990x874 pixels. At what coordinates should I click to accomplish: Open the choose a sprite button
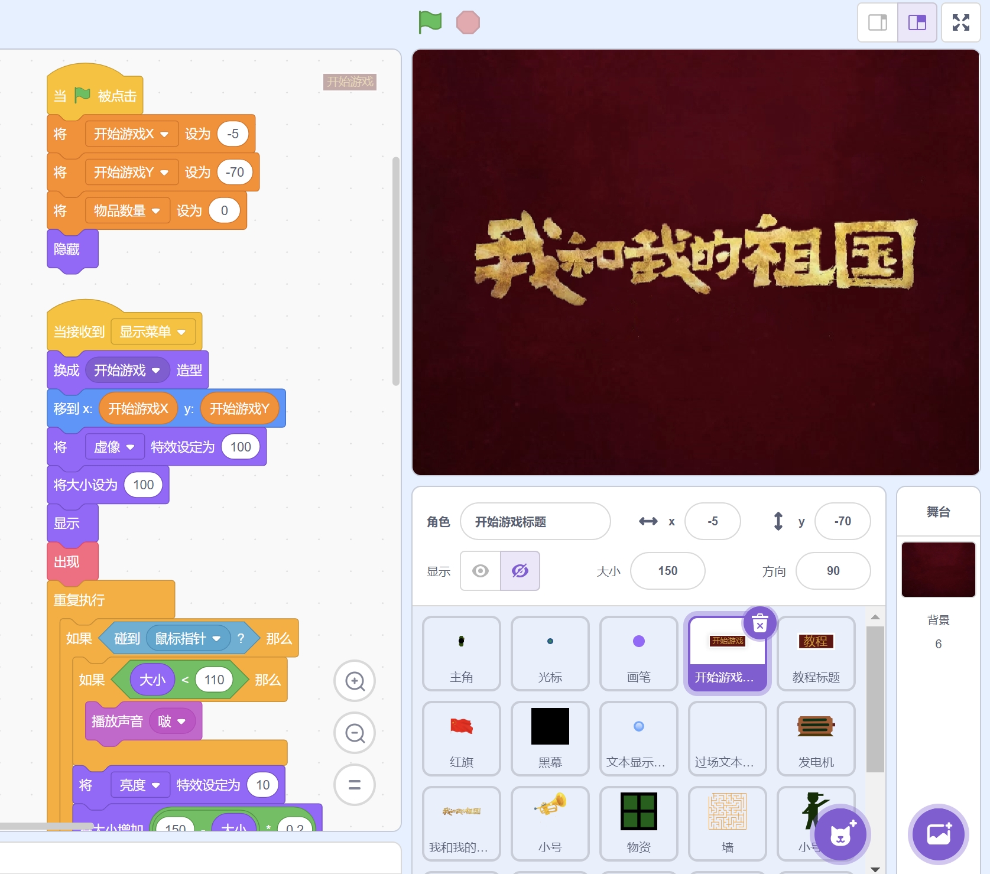coord(840,834)
